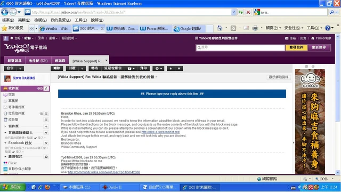Open the take-a-screenshot.org link

click(160, 132)
